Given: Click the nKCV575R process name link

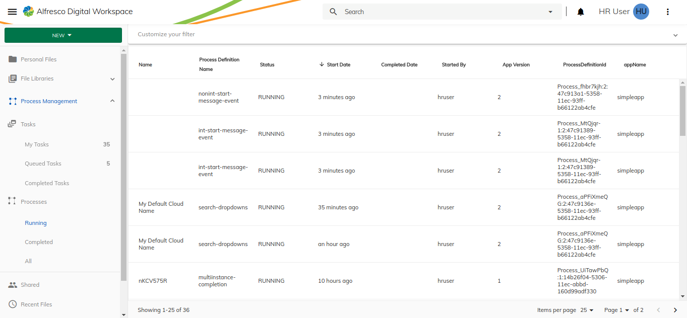Looking at the screenshot, I should click(153, 280).
